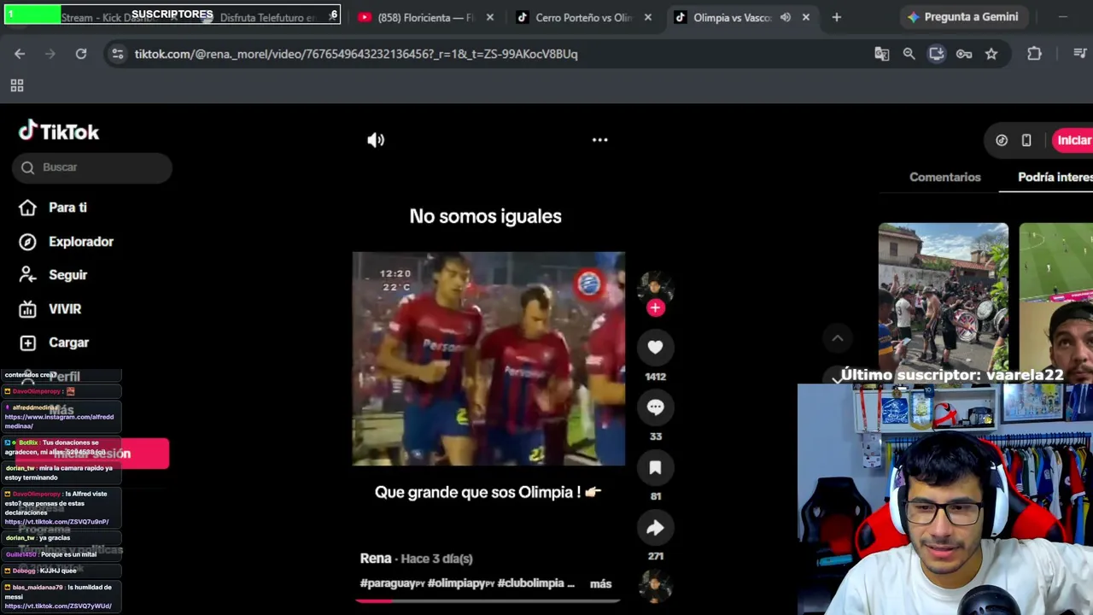This screenshot has width=1093, height=615.
Task: Open the Explorador section
Action: click(67, 242)
